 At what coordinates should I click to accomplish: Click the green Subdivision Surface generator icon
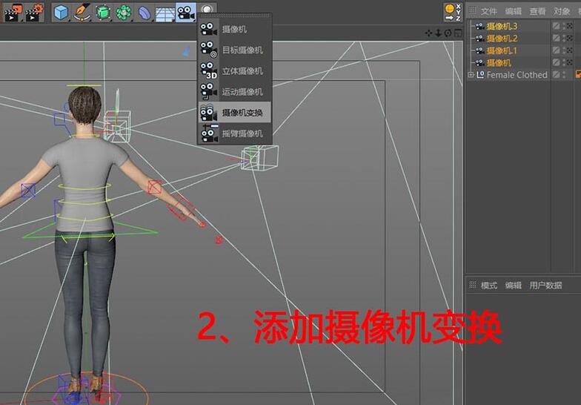pos(102,13)
